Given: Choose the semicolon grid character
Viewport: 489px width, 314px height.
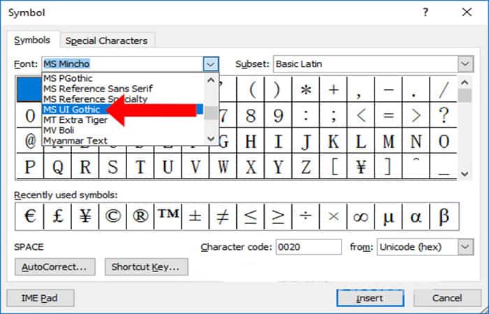Looking at the screenshot, I should pyautogui.click(x=333, y=115).
